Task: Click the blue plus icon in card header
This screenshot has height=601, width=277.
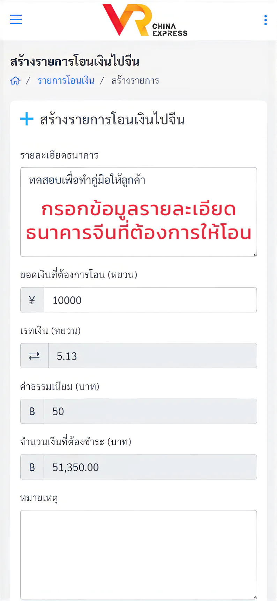Action: tap(27, 119)
